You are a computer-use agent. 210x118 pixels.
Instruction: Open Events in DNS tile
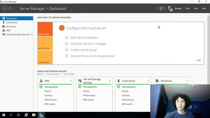click(48, 91)
